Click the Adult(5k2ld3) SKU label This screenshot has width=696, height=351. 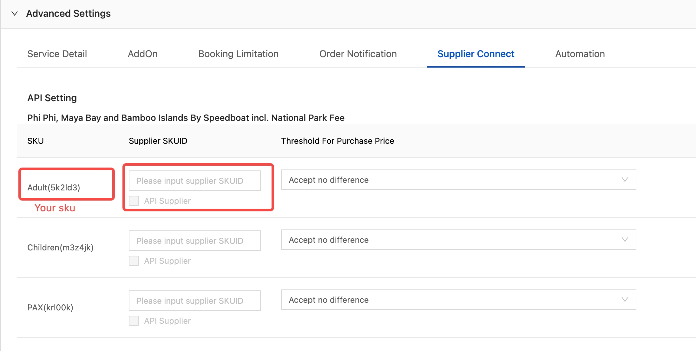54,188
